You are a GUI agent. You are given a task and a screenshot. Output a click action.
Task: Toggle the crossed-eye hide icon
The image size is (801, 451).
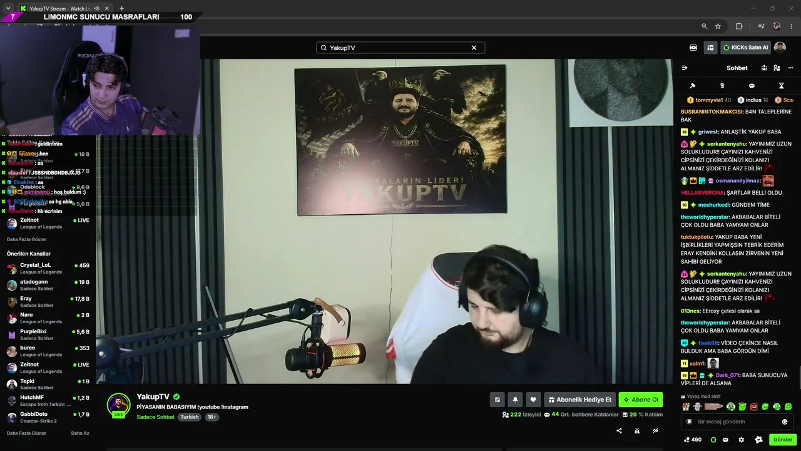point(655,431)
